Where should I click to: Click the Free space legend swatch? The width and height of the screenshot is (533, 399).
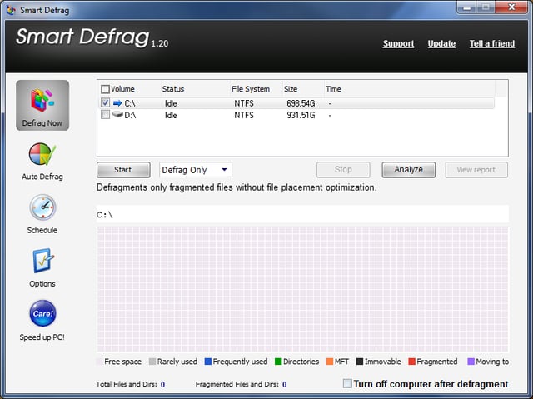[100, 362]
